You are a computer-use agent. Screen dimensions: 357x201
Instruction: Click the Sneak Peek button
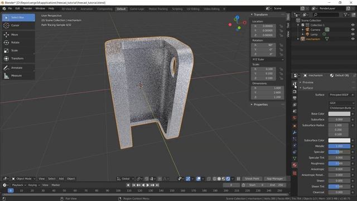(x=252, y=179)
